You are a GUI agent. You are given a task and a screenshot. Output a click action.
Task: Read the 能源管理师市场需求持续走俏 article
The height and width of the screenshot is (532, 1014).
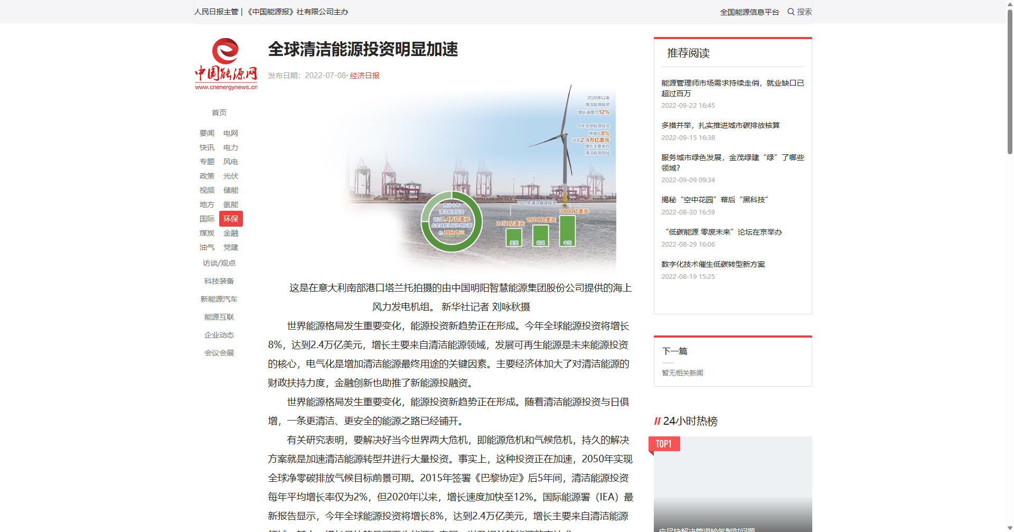click(x=732, y=88)
